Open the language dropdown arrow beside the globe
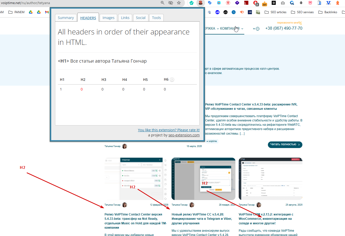The width and height of the screenshot is (345, 236). pos(254,29)
